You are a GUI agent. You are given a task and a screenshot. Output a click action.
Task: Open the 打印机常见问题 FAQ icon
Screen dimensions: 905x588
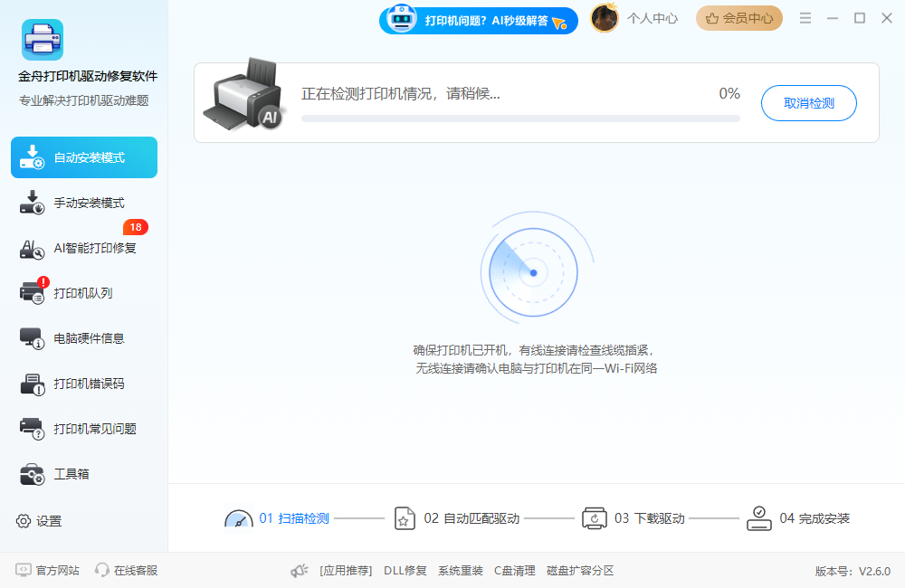(31, 428)
